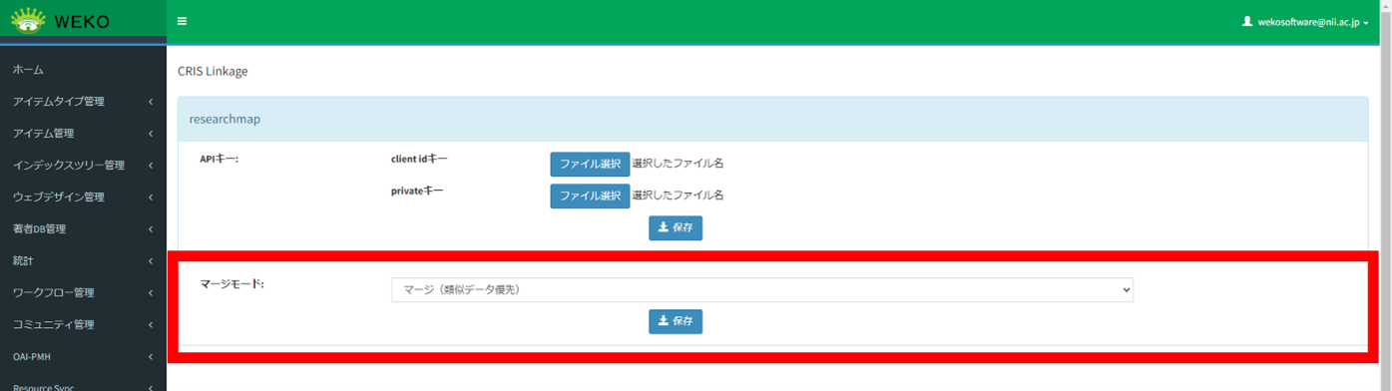Click WEKO brand text
Screen dimensions: 1392x391
(x=82, y=21)
